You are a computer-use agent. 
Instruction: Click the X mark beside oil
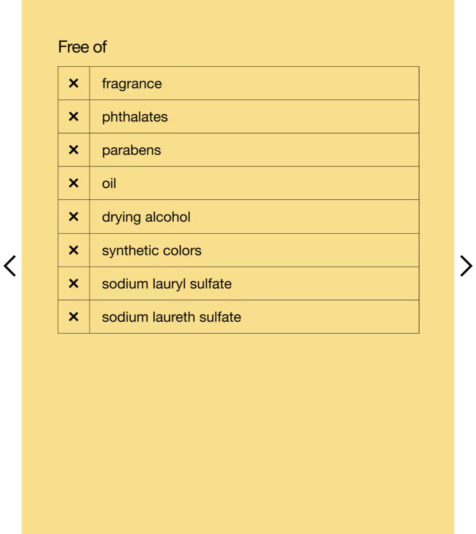coord(73,183)
